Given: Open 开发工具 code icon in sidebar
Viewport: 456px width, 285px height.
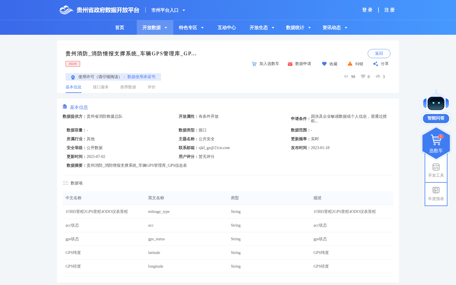Looking at the screenshot, I should pos(436,167).
